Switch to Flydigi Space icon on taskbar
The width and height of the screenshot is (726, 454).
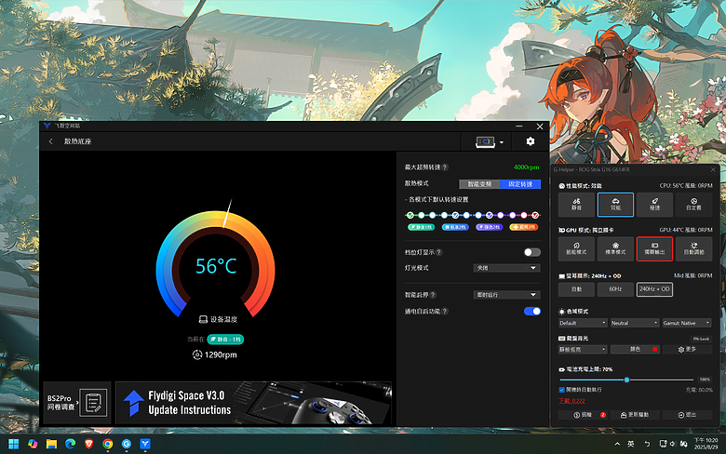click(145, 444)
